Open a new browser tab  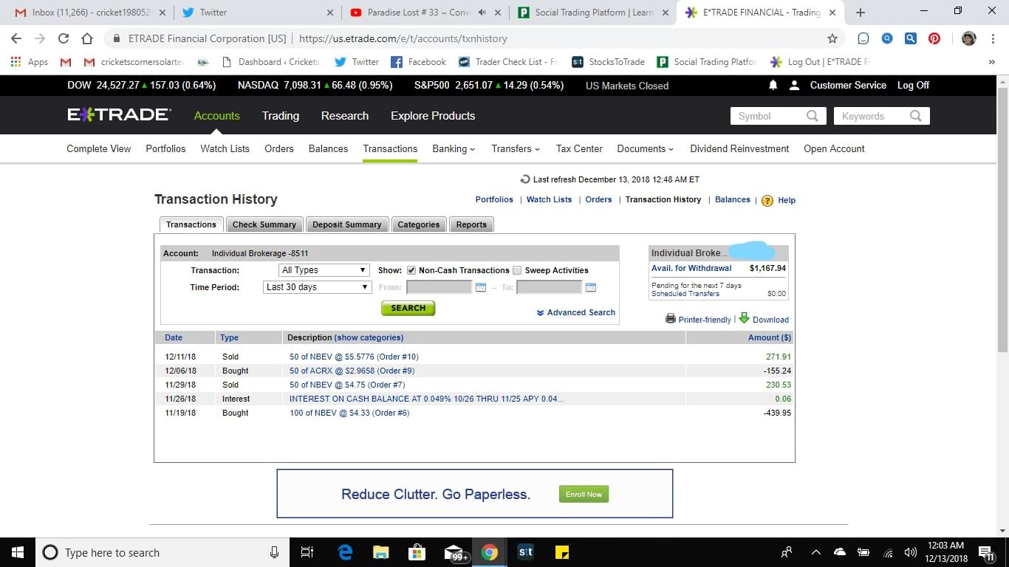pos(861,13)
